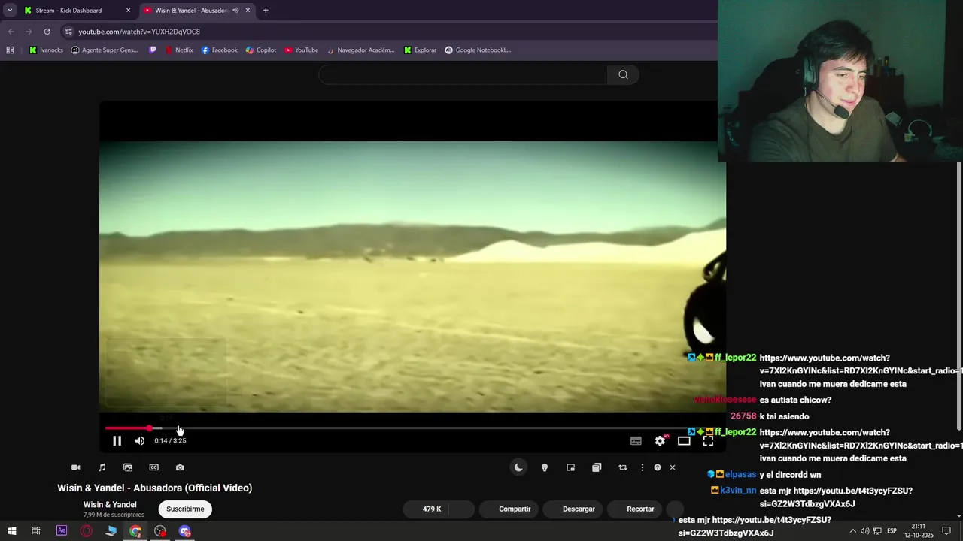The image size is (963, 541).
Task: Click the Suscribirme button
Action: tap(185, 509)
